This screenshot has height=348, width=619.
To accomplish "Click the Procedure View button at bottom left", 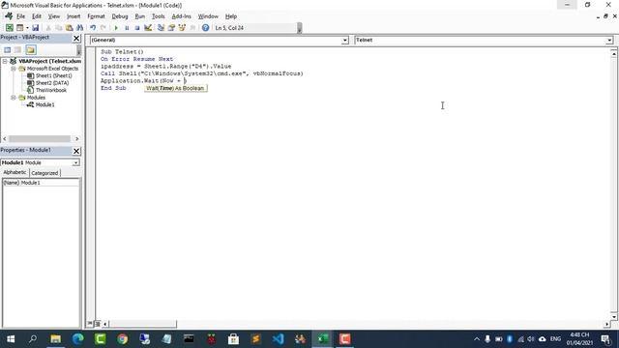I will (x=90, y=324).
